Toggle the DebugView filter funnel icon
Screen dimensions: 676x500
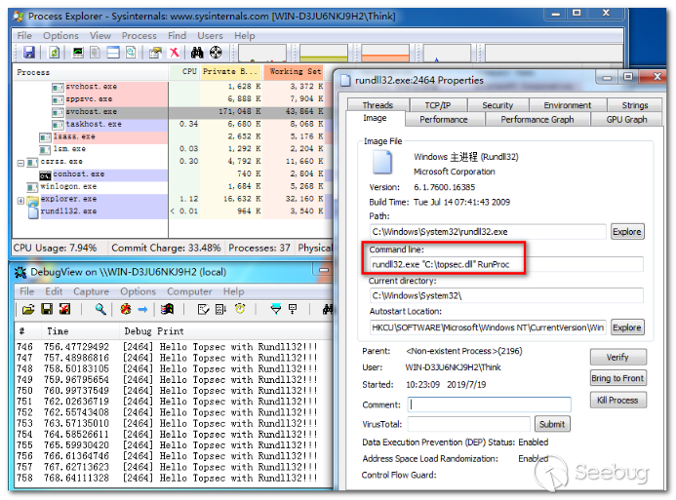(x=276, y=309)
